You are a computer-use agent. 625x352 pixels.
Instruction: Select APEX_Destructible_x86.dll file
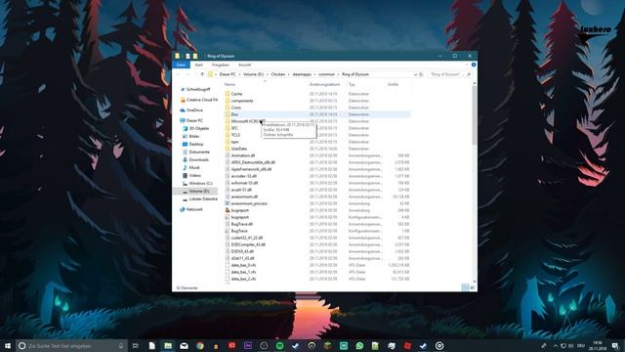253,162
